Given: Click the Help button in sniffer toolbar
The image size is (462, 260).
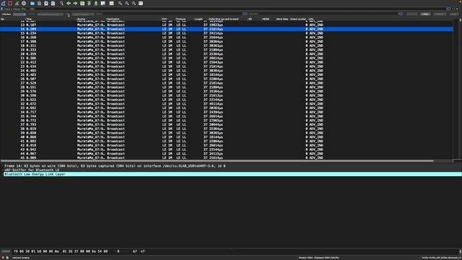Looking at the screenshot, I should tap(425, 14).
